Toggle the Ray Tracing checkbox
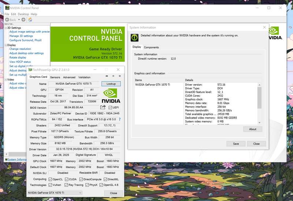 click(66, 185)
